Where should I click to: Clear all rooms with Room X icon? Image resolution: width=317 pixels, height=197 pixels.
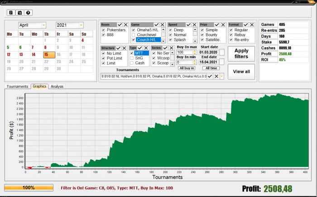[x=126, y=24]
